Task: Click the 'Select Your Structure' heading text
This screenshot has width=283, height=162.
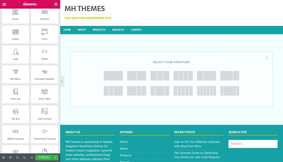Action: 171,62
